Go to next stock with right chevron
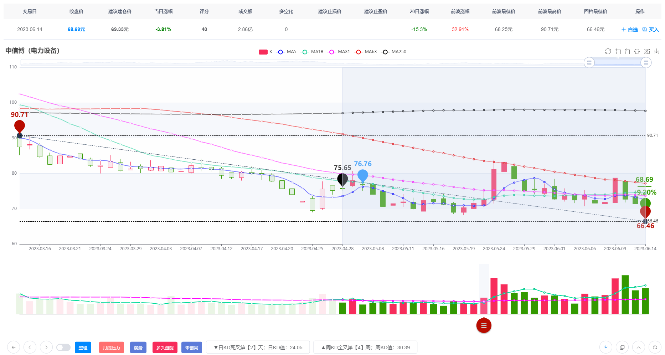 pos(46,347)
